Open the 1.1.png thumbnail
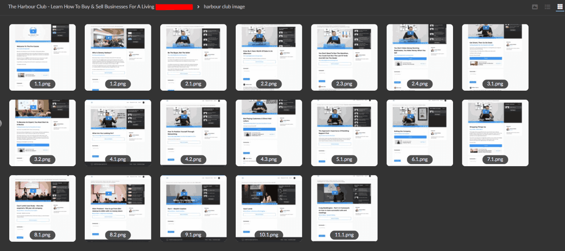 [42, 57]
